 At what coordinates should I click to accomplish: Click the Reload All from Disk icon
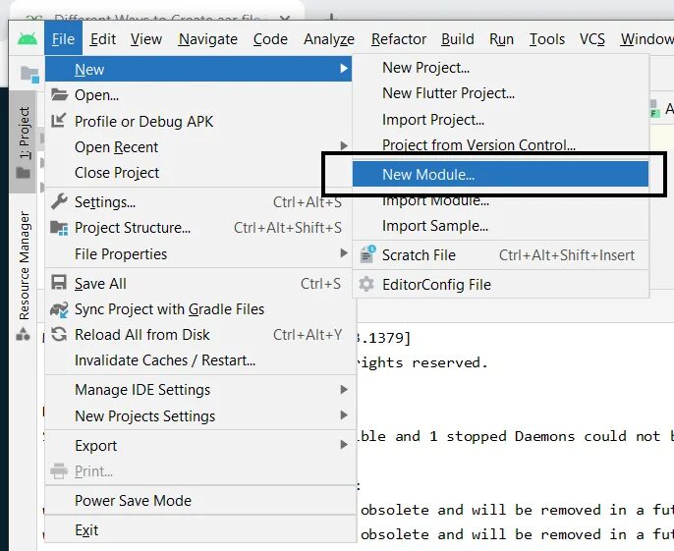pyautogui.click(x=59, y=335)
